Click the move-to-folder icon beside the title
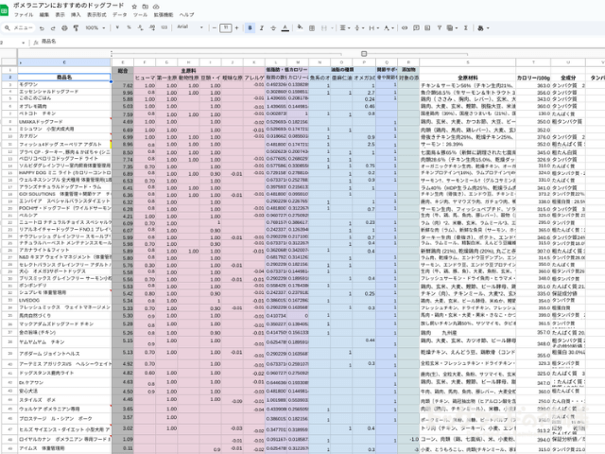605x454 pixels. coord(145,7)
